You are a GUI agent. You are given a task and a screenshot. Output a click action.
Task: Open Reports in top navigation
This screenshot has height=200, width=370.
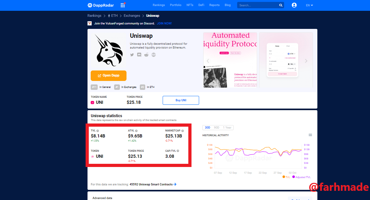[214, 5]
